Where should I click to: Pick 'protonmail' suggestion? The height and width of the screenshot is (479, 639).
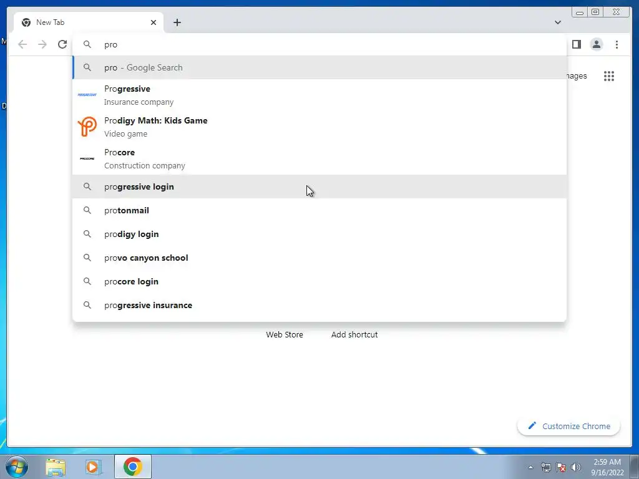click(x=319, y=210)
